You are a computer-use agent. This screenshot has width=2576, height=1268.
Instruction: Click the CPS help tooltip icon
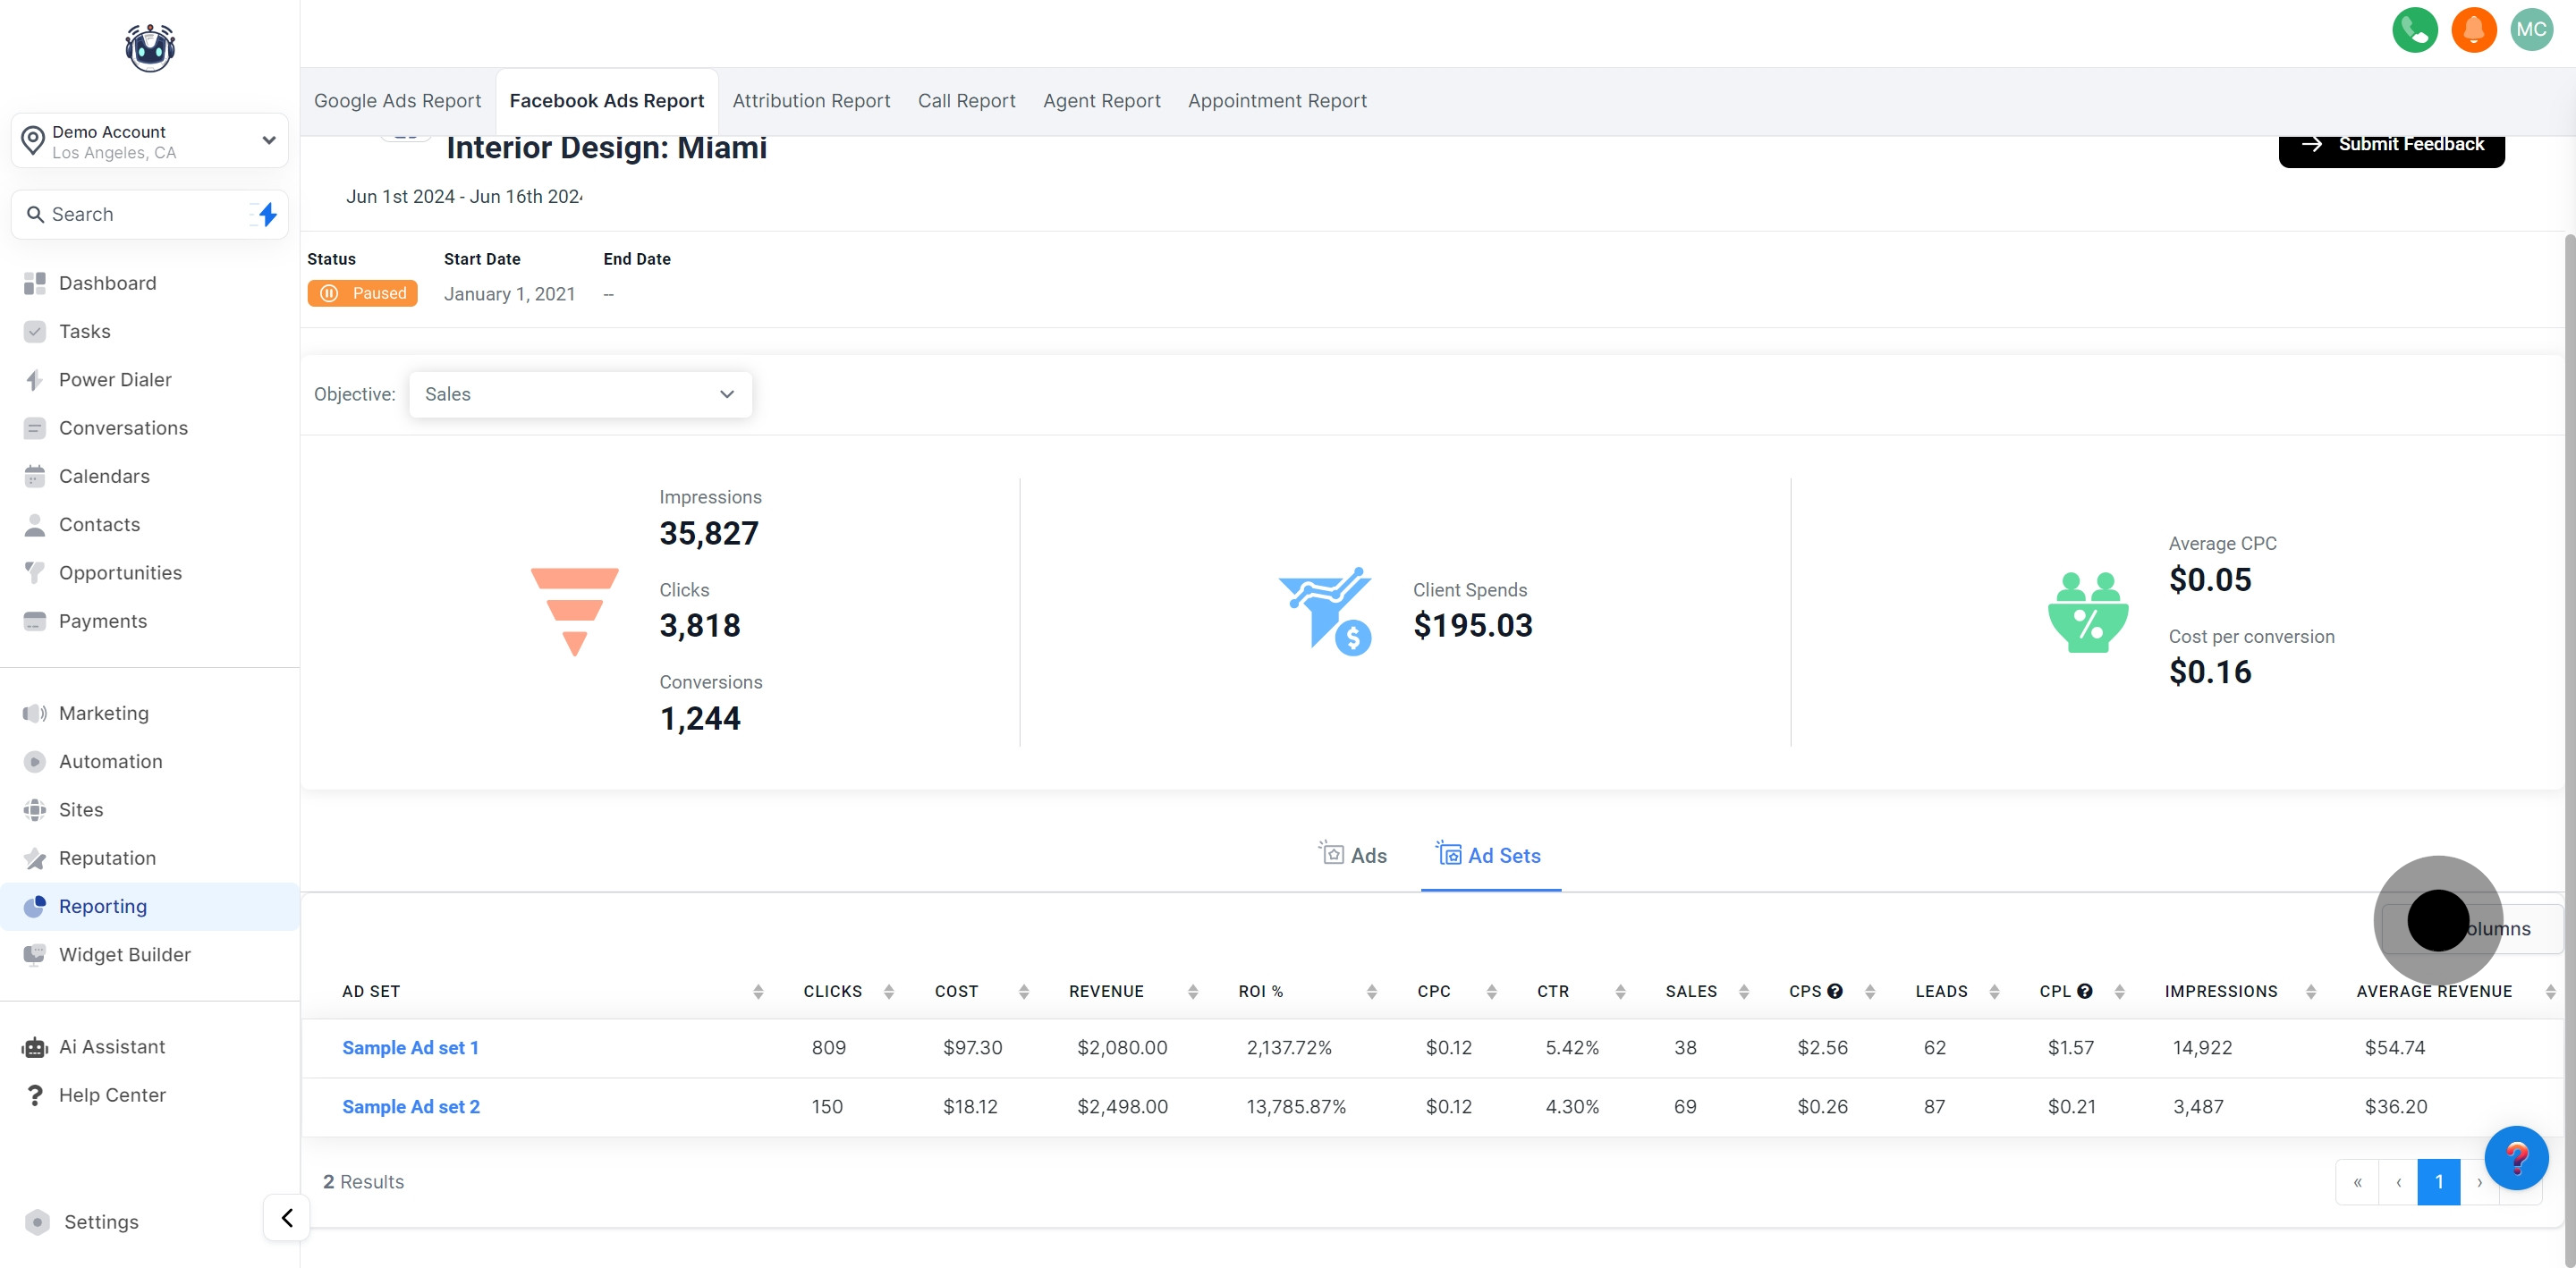click(x=1834, y=991)
